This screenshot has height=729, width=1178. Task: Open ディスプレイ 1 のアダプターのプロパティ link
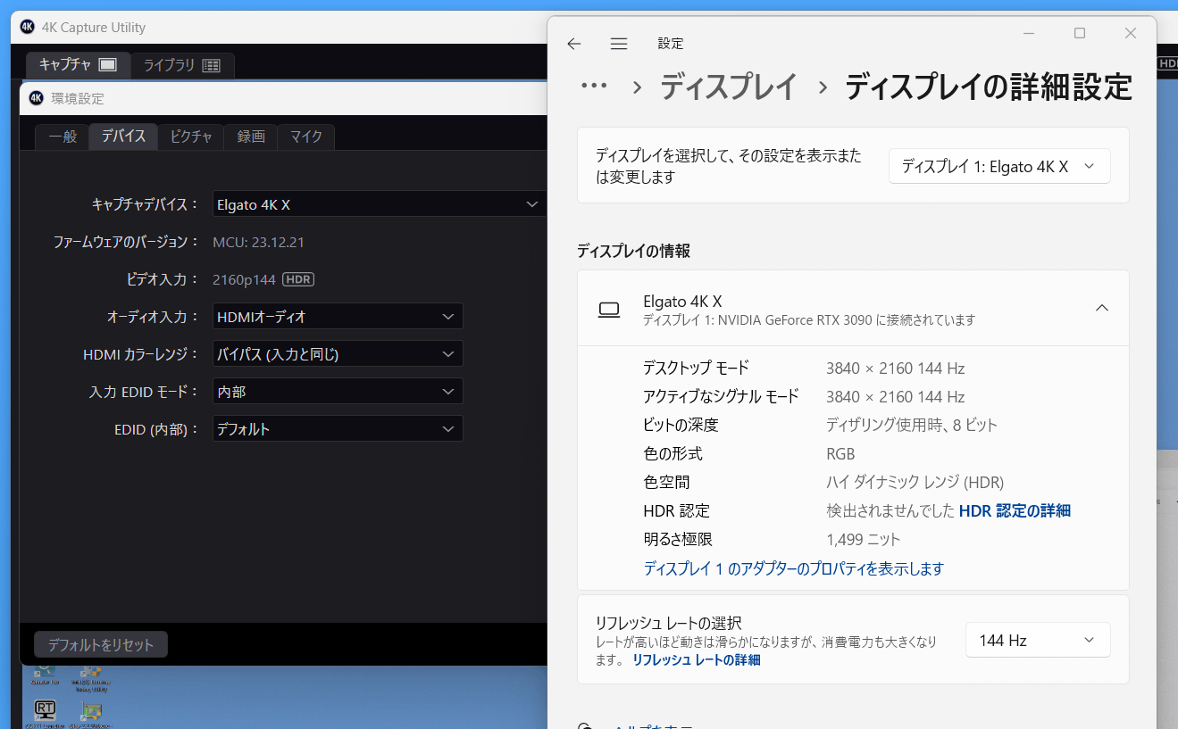[793, 568]
